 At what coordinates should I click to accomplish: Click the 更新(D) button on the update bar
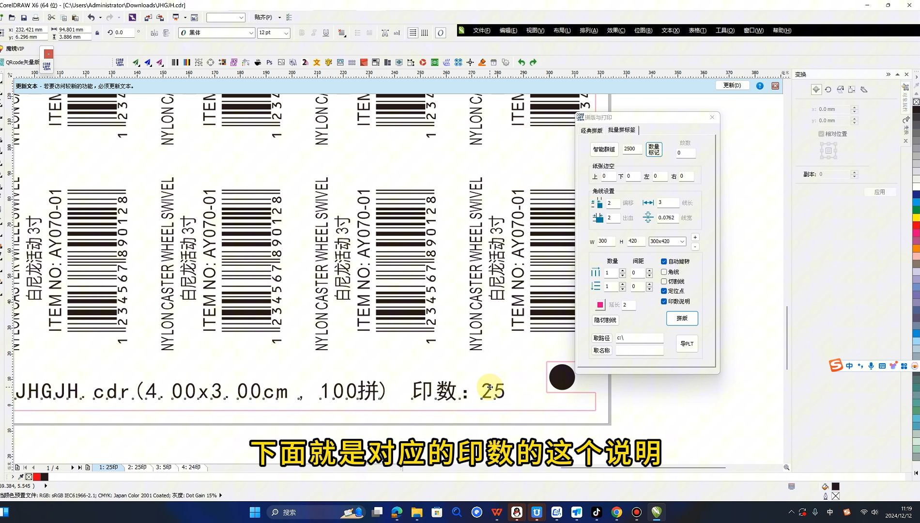(x=732, y=85)
